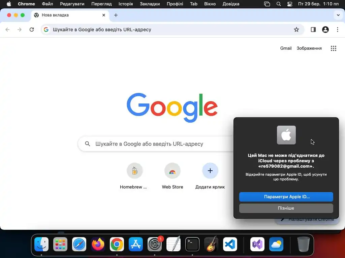The height and width of the screenshot is (258, 345).
Task: Launch GarageBand from the Dock
Action: click(x=211, y=244)
